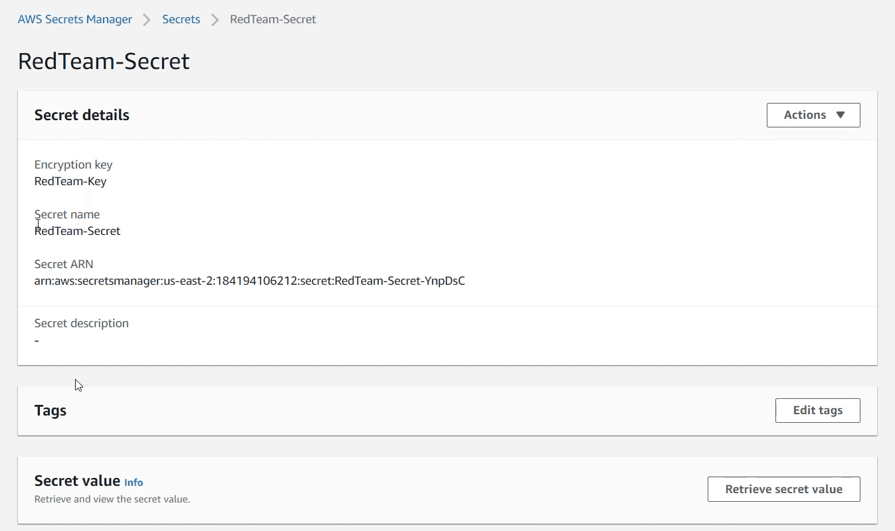This screenshot has height=531, width=895.
Task: Open the AWS Secrets Manager breadcrumb link
Action: (x=74, y=19)
